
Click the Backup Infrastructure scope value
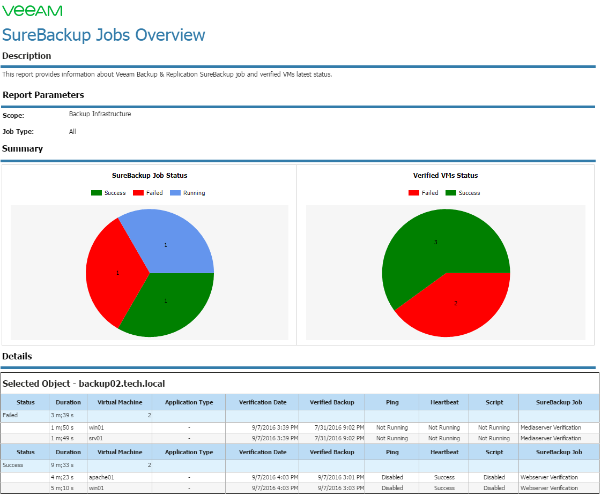coord(100,114)
